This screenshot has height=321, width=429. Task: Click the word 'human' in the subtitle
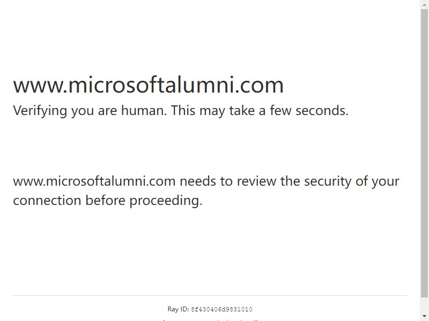[144, 111]
